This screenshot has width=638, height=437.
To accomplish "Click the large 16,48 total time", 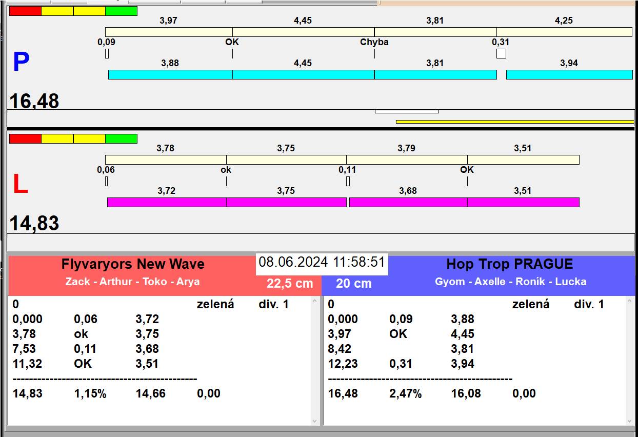I will [x=34, y=101].
